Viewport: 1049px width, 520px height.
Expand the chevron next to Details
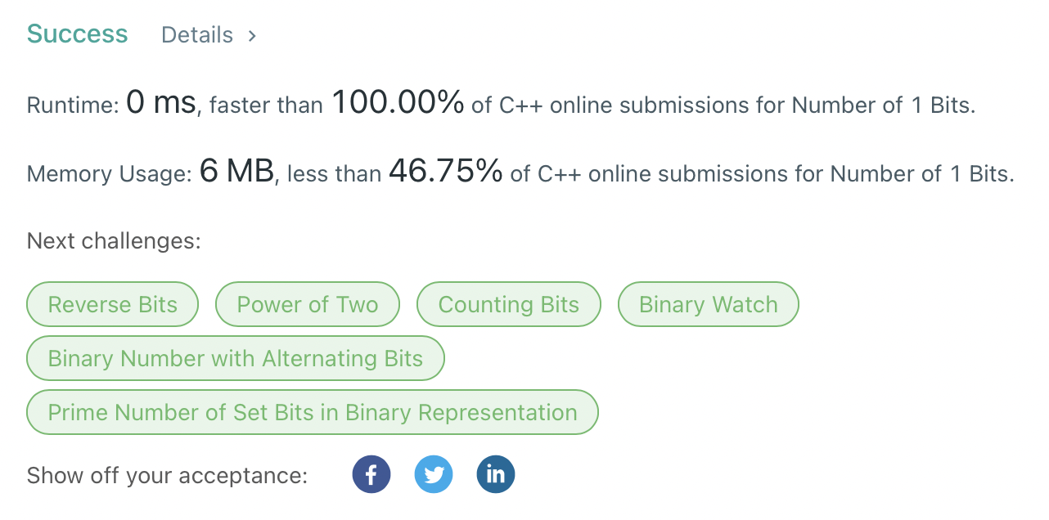(252, 36)
